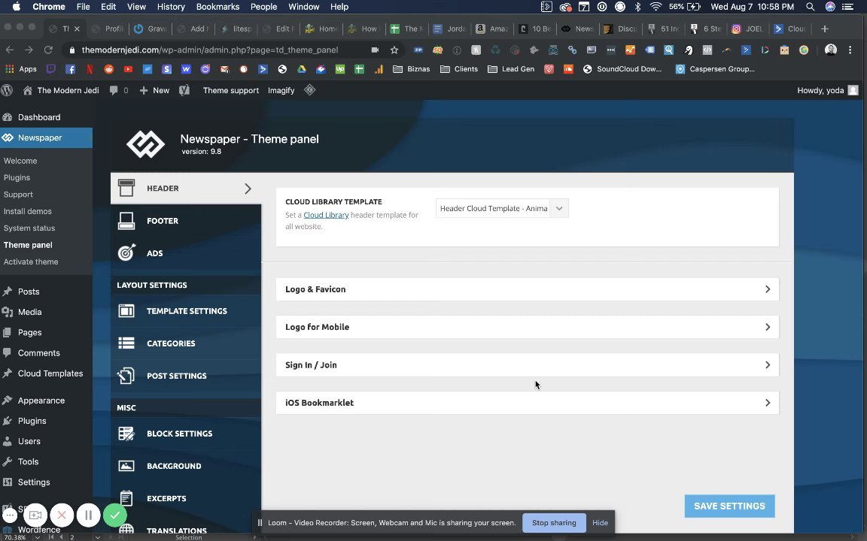
Task: Follow the Cloud Library link
Action: (x=326, y=216)
